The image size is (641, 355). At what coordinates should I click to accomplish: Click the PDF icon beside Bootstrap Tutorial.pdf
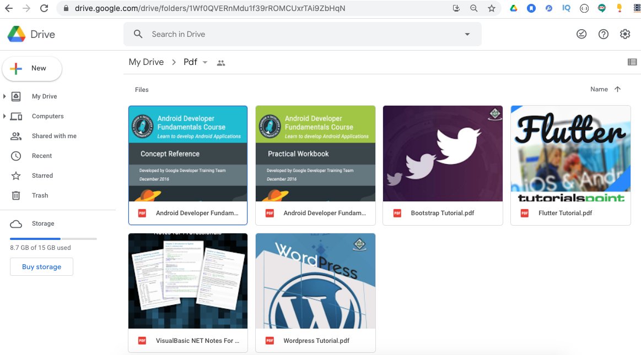(397, 213)
